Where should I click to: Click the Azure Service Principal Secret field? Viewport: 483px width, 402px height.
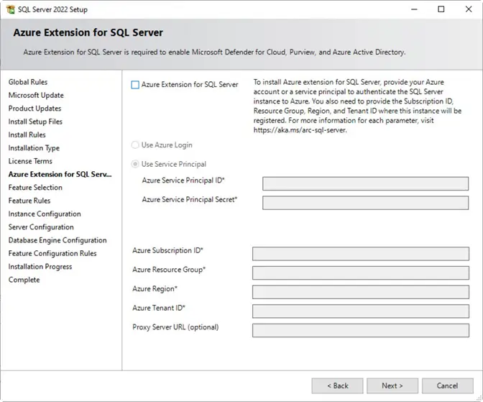point(365,202)
